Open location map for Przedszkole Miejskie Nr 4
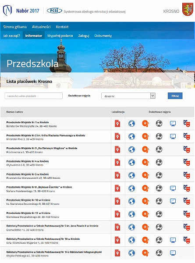Screen dimensions: 195x263 click(x=117, y=162)
